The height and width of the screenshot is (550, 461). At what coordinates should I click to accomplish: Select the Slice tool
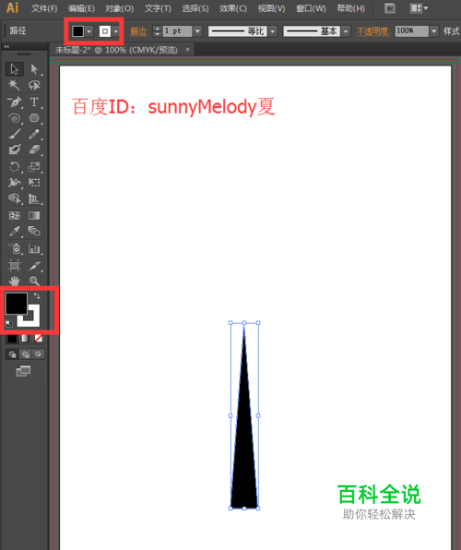[x=34, y=265]
